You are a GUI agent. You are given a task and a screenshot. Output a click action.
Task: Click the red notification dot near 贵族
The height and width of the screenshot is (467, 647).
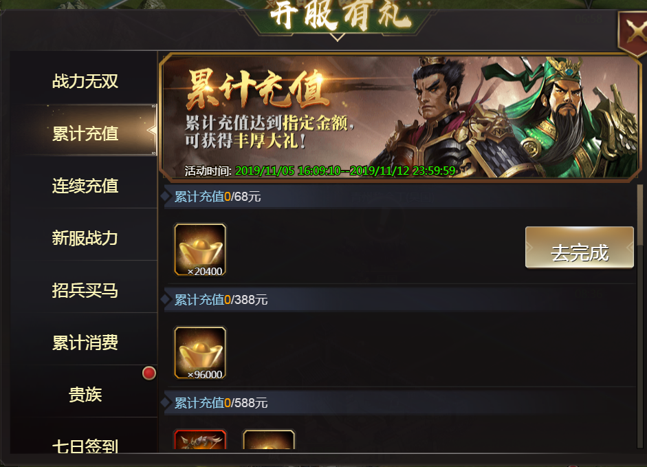[149, 373]
